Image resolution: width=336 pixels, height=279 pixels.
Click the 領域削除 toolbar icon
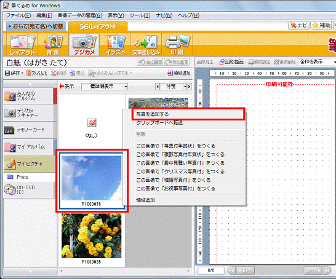tap(285, 62)
